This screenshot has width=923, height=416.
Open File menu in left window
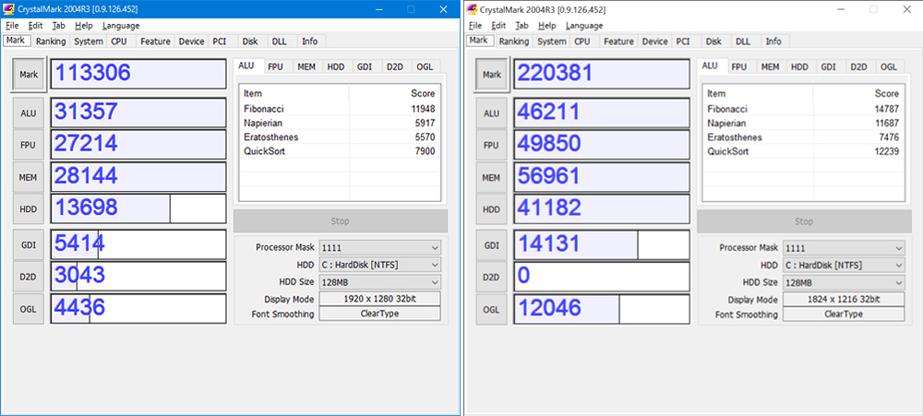12,25
